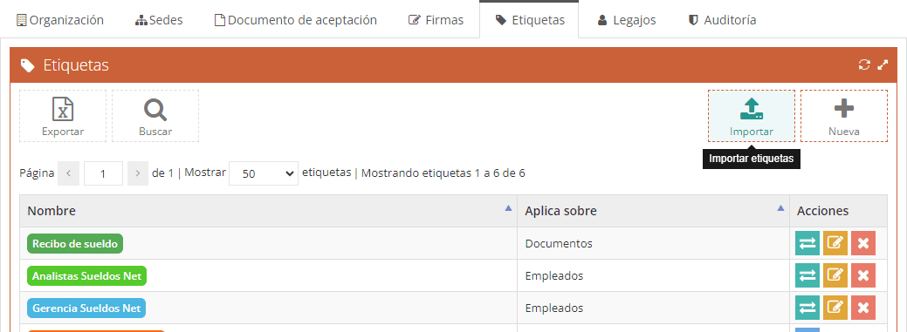
Task: Click the page number input field
Action: 104,173
